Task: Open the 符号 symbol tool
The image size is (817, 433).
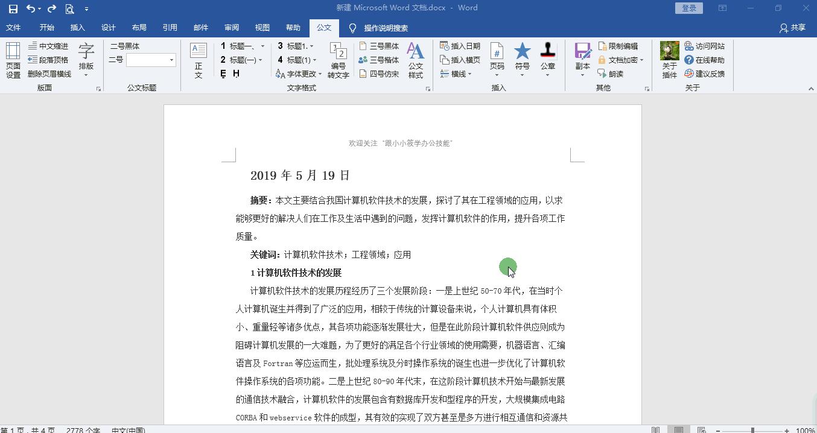Action: (x=522, y=59)
